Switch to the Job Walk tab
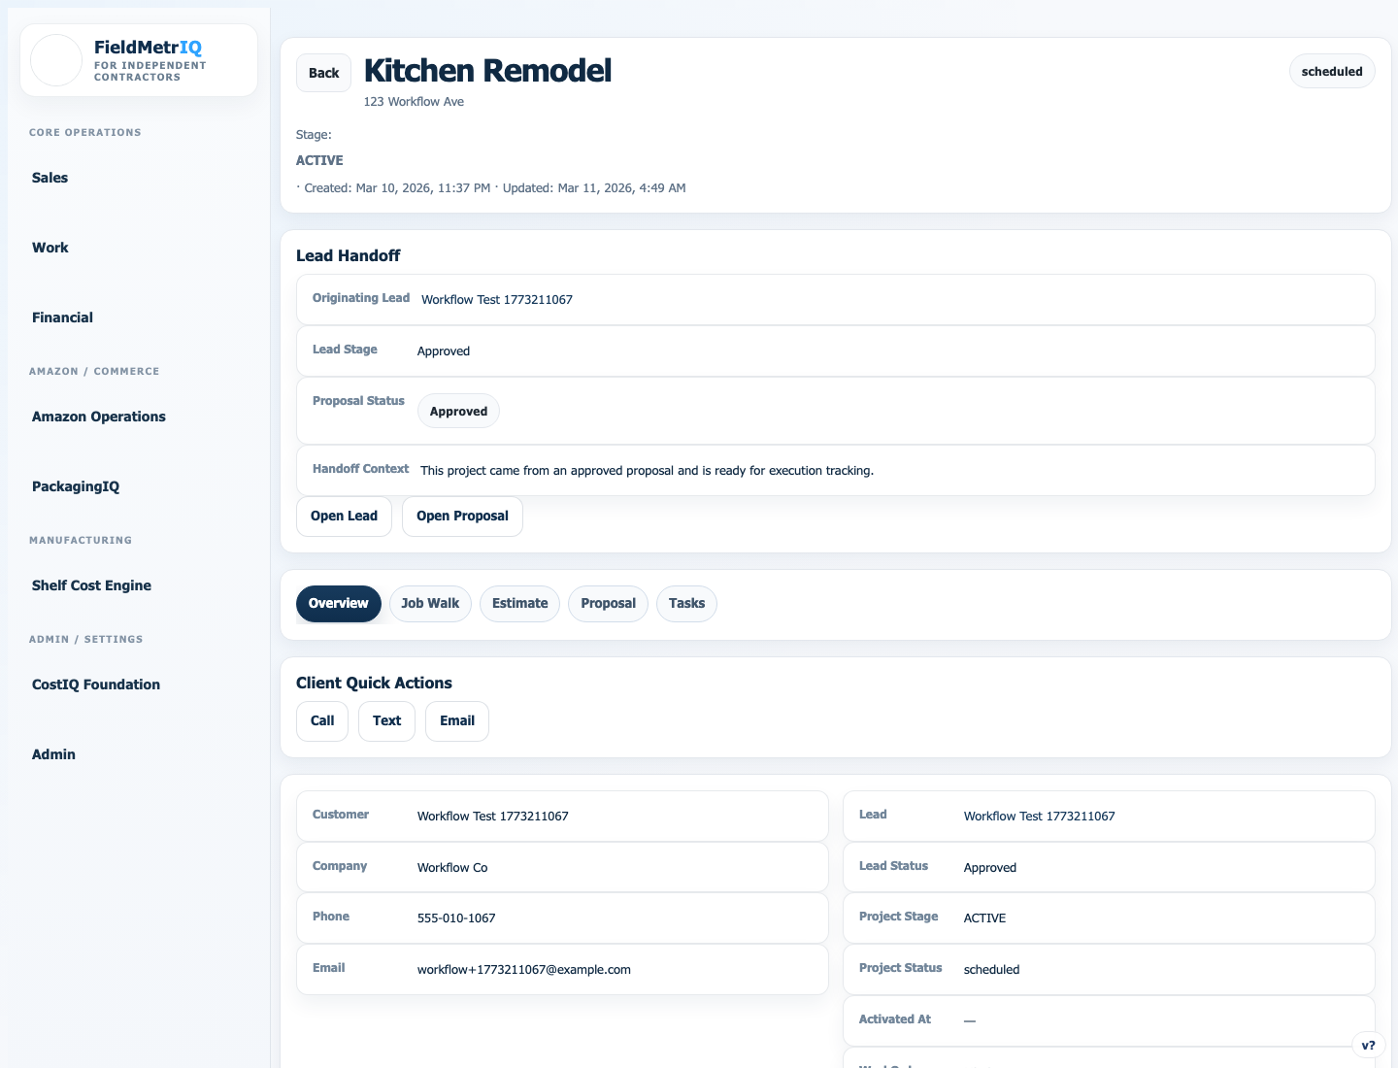 pos(430,603)
